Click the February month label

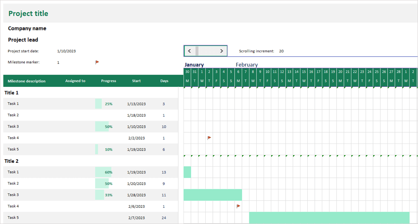247,65
